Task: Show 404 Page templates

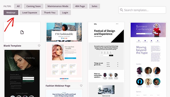Action: (x=80, y=6)
